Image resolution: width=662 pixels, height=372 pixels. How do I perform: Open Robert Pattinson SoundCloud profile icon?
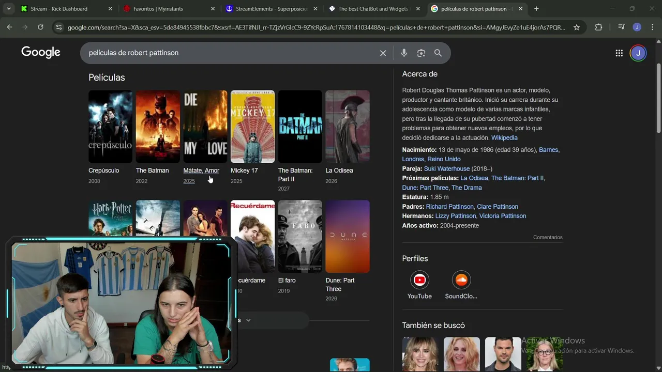click(x=461, y=280)
